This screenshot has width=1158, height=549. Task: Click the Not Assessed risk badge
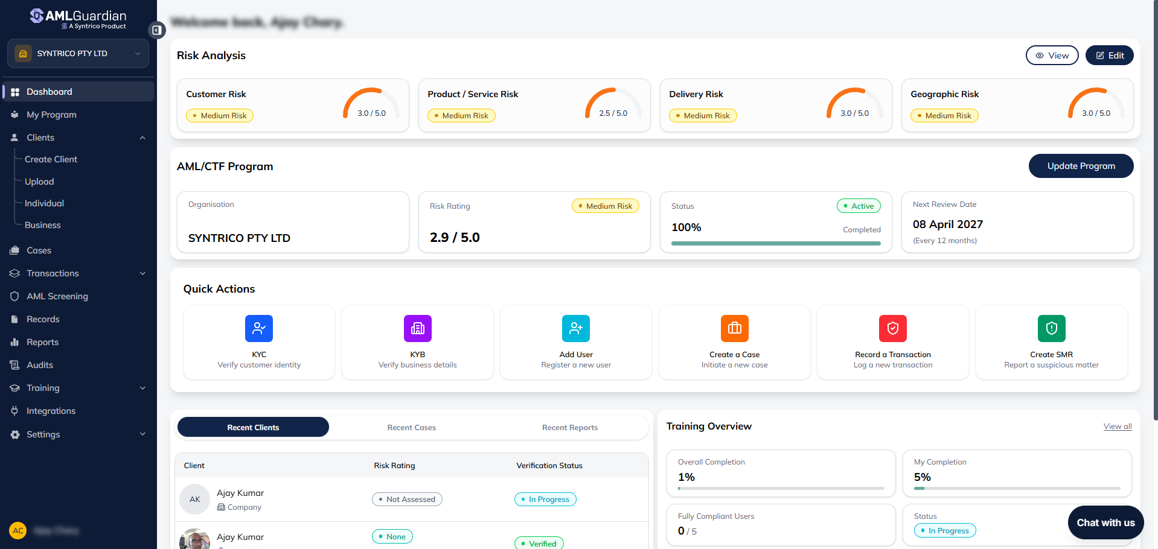(x=407, y=499)
